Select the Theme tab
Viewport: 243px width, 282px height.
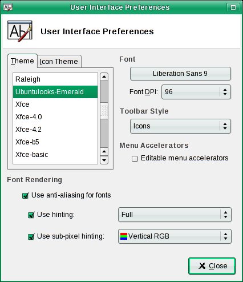[22, 61]
